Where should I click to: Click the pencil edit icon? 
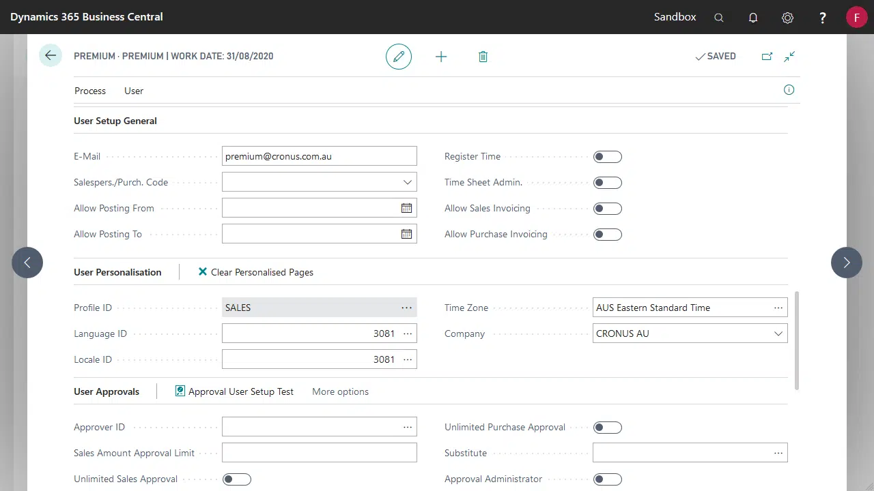pos(399,57)
